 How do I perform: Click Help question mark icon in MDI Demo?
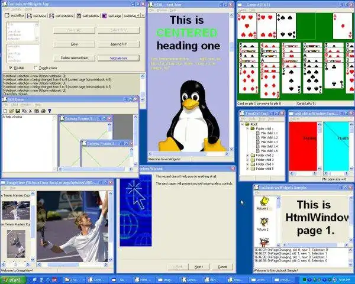(49, 111)
